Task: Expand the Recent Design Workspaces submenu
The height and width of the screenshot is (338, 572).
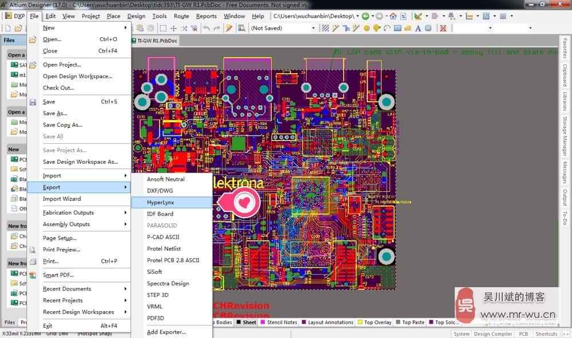Action: (x=80, y=312)
